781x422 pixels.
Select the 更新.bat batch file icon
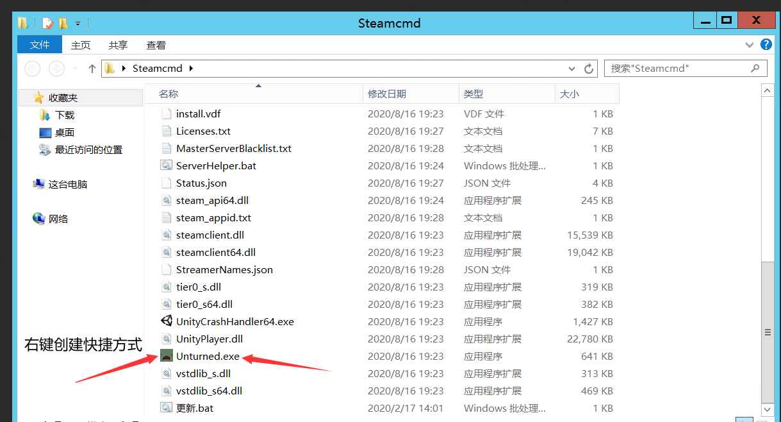pos(167,409)
